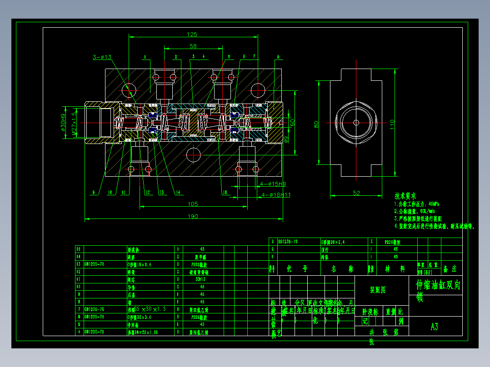The image size is (490, 367).
Task: Select the 4-ø18H11 callout
Action: click(276, 194)
